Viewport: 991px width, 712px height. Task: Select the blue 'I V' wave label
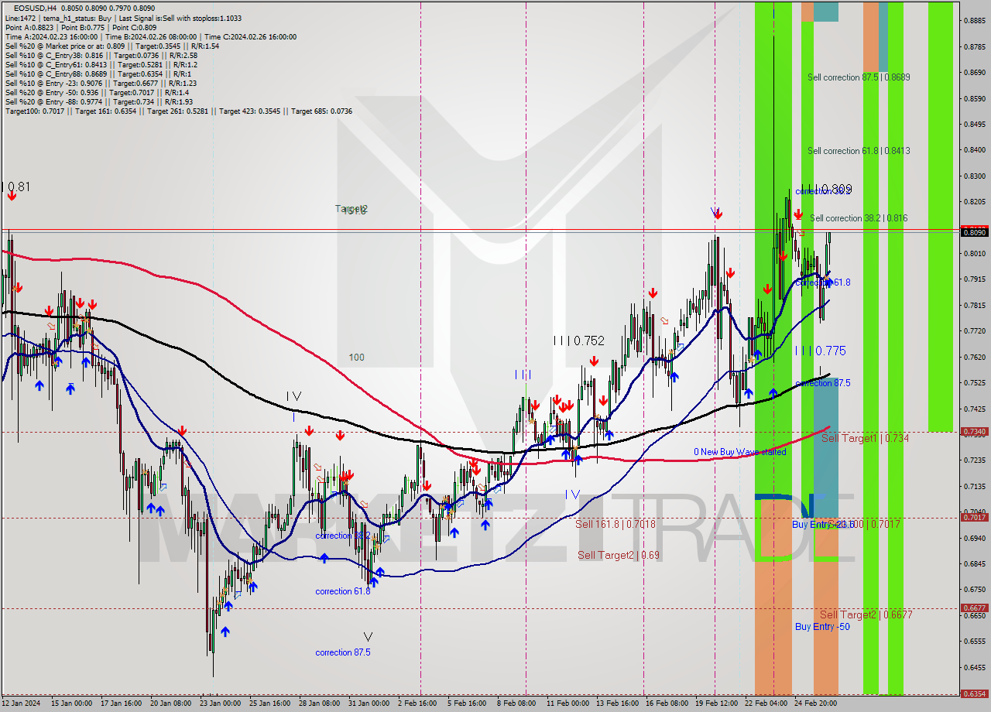click(572, 495)
